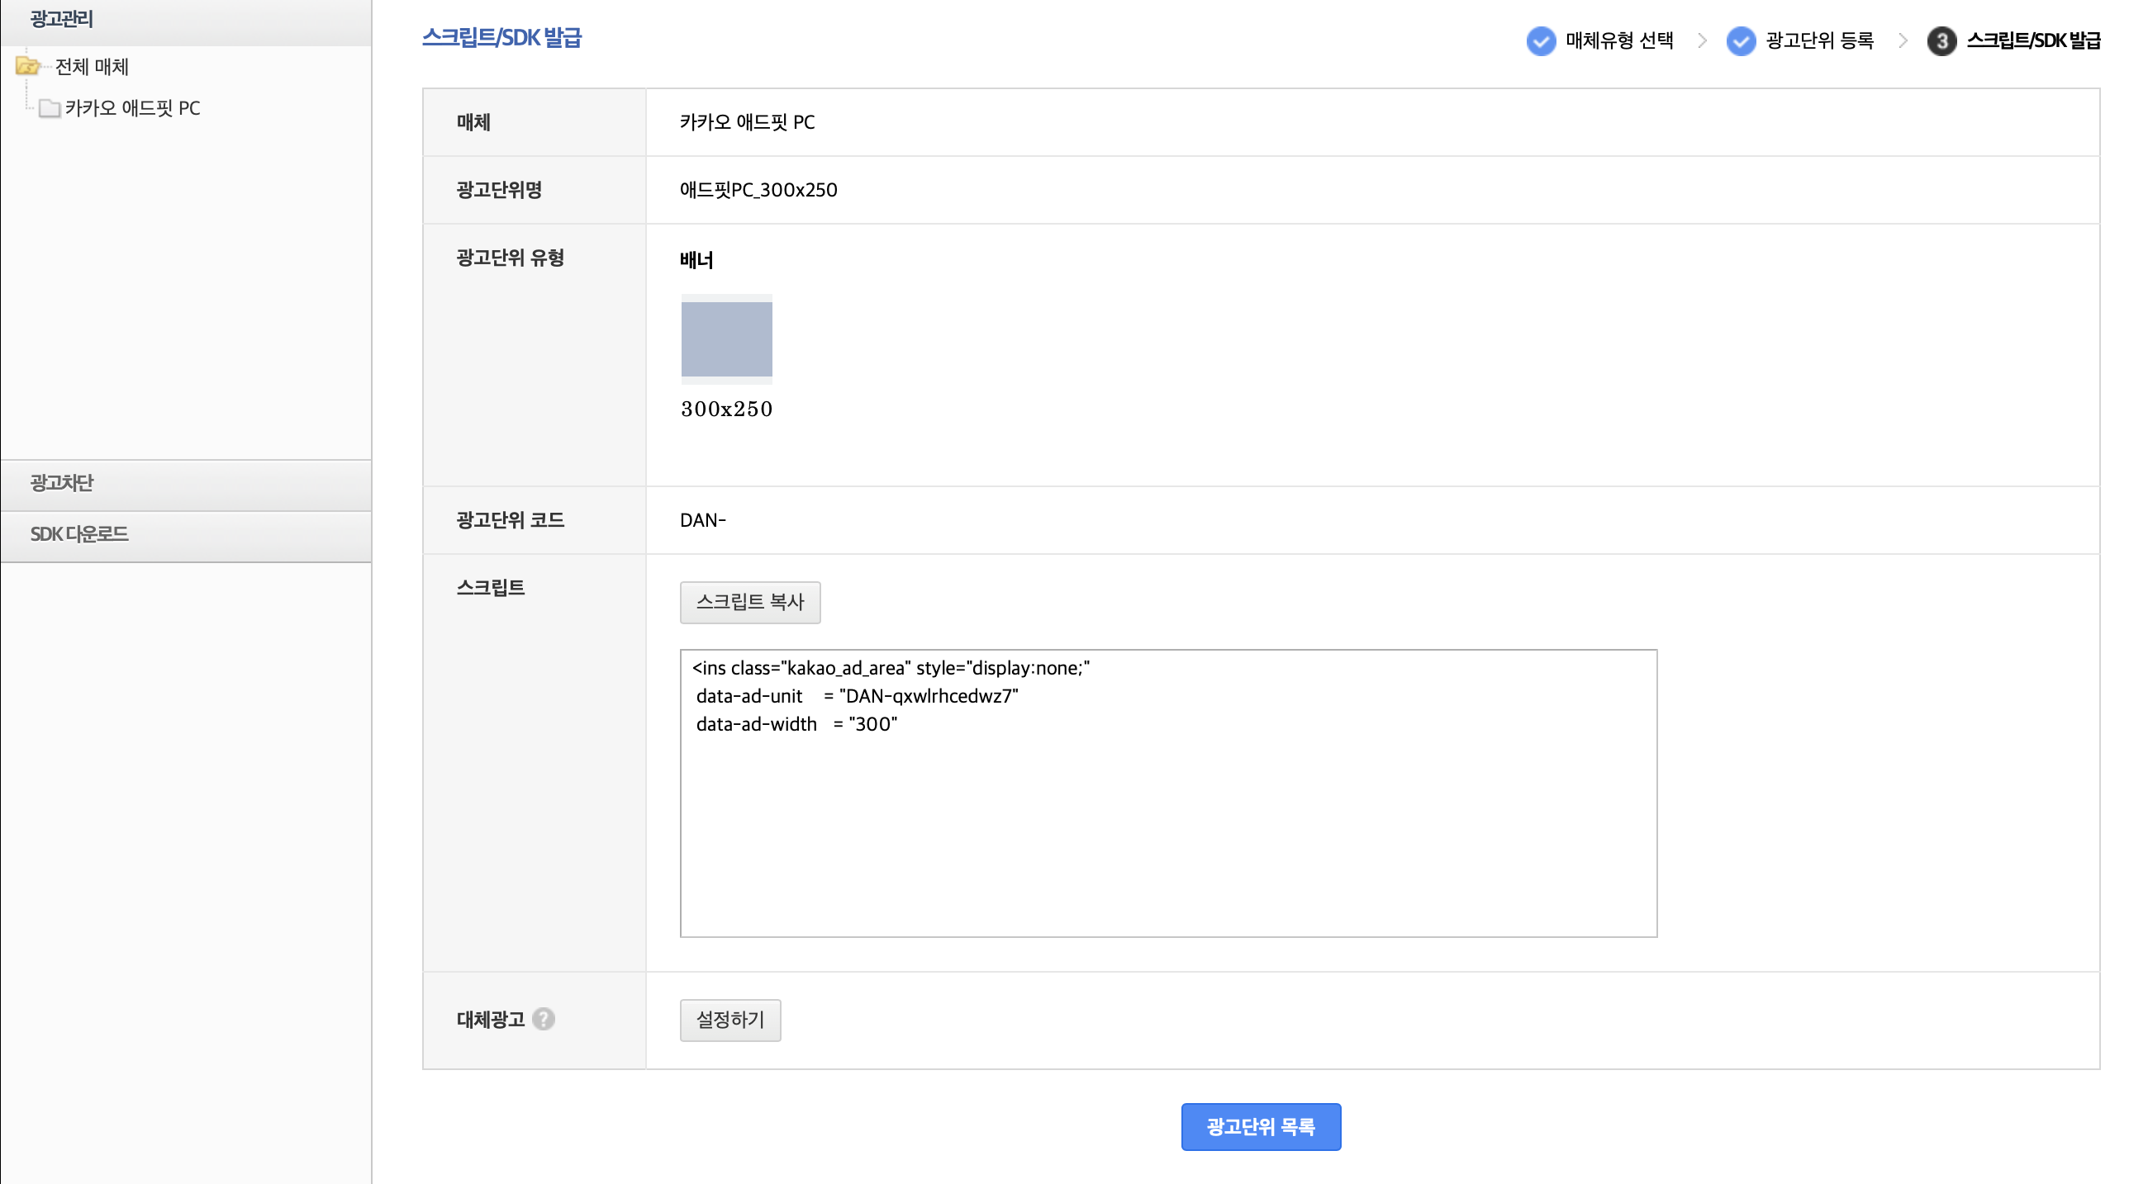
Task: Expand the 광고관리 sidebar section
Action: coord(62,18)
